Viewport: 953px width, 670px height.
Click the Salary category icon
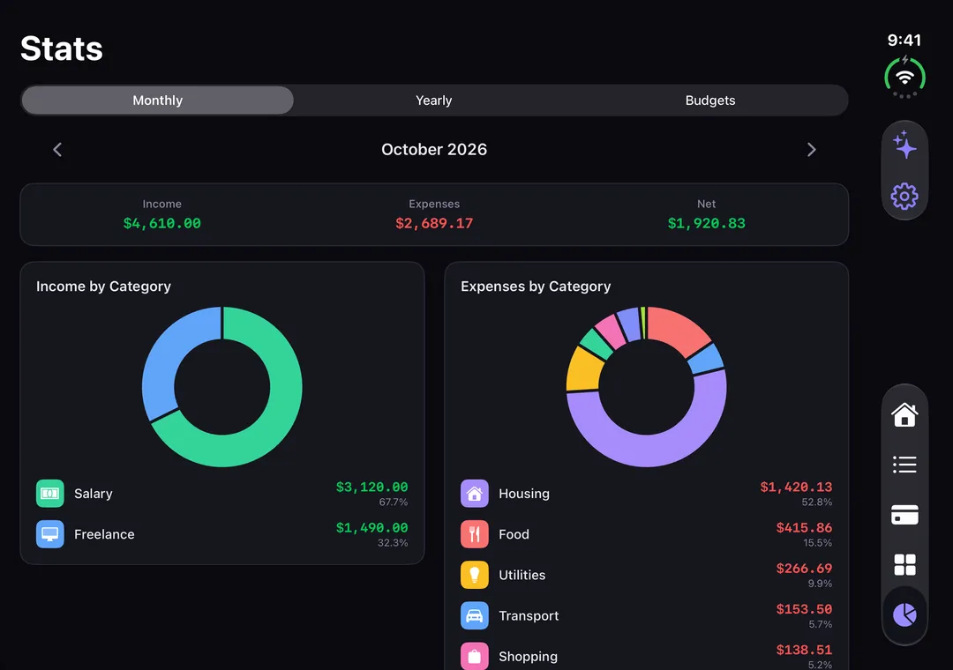[49, 493]
